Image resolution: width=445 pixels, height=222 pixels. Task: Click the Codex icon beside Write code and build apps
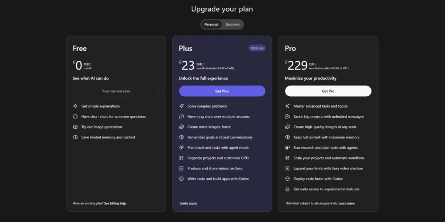tap(182, 179)
